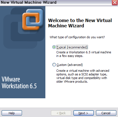Click the orange square of the VMware logo
The height and width of the screenshot is (117, 118).
(31, 22)
